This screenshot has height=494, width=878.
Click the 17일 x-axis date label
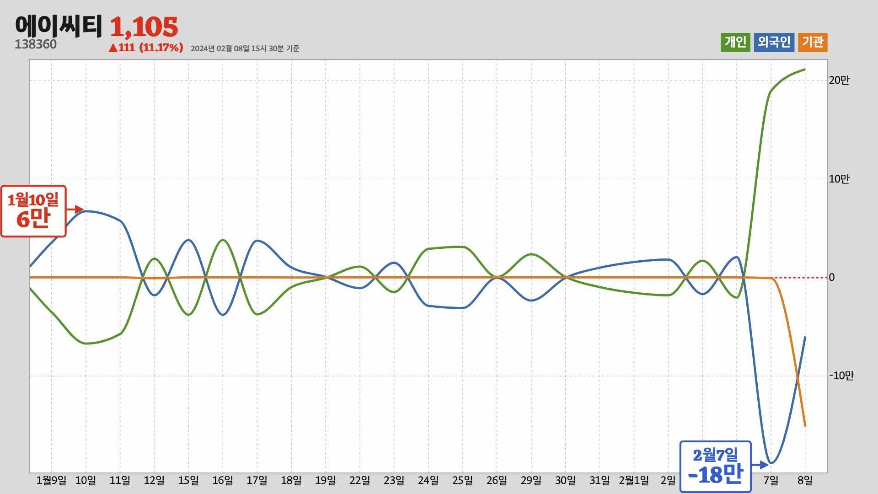[x=257, y=481]
